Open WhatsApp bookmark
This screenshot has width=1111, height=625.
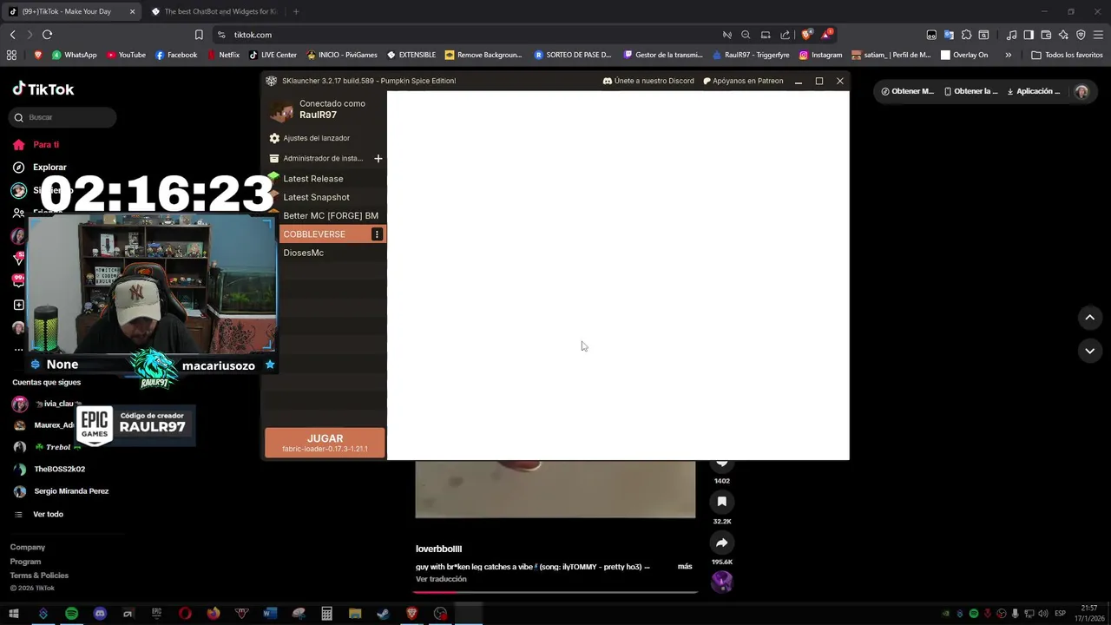[x=74, y=55]
